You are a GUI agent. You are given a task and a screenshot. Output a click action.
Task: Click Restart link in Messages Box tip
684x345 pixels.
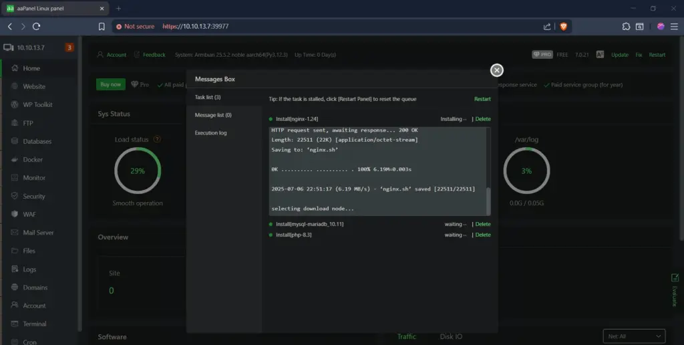click(482, 99)
